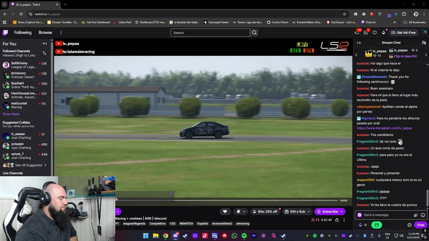Open the Twitch home logo
This screenshot has height=241, width=429.
point(5,32)
